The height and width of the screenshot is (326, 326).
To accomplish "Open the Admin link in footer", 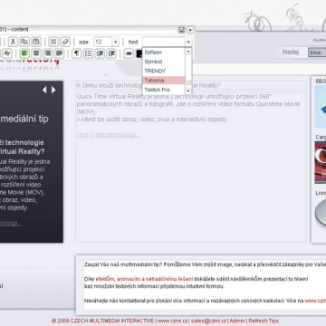I will tap(237, 321).
